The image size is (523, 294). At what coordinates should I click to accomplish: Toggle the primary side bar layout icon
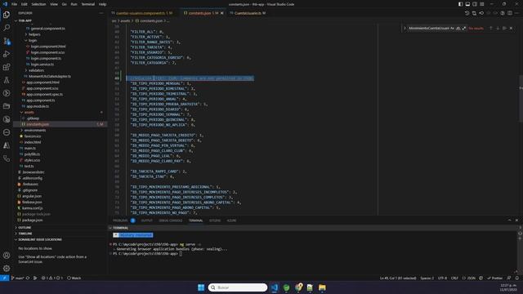tap(460, 4)
